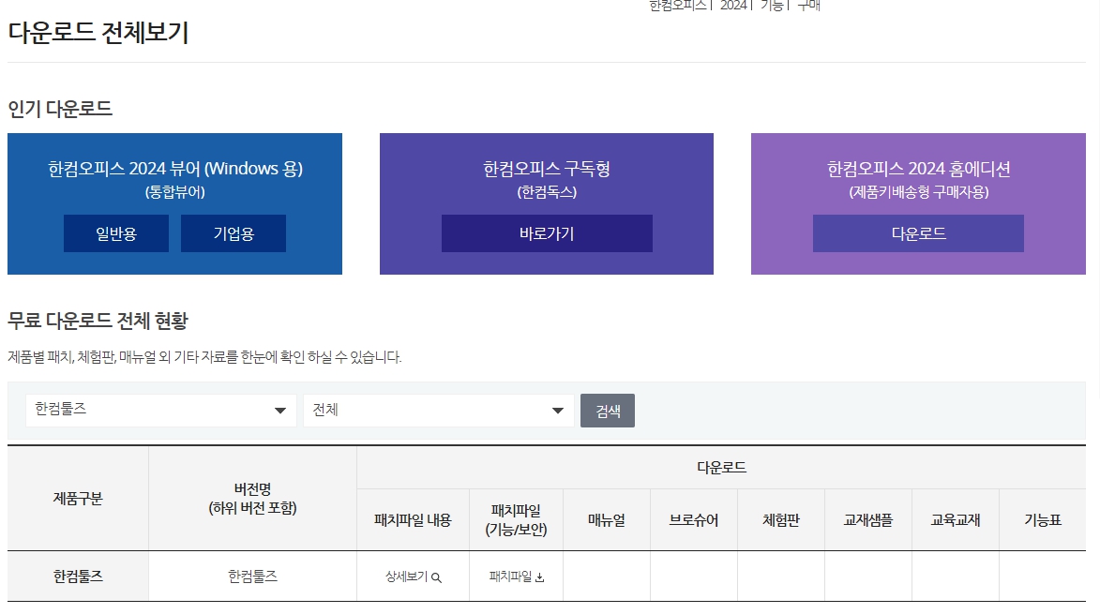This screenshot has height=614, width=1100.
Task: Click the 한컴오피스 2024 뷰어 card title
Action: pyautogui.click(x=175, y=169)
